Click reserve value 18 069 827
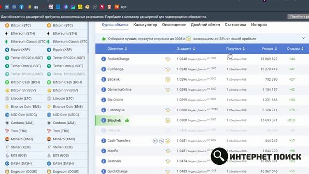The height and width of the screenshot is (174, 309). pos(269,59)
